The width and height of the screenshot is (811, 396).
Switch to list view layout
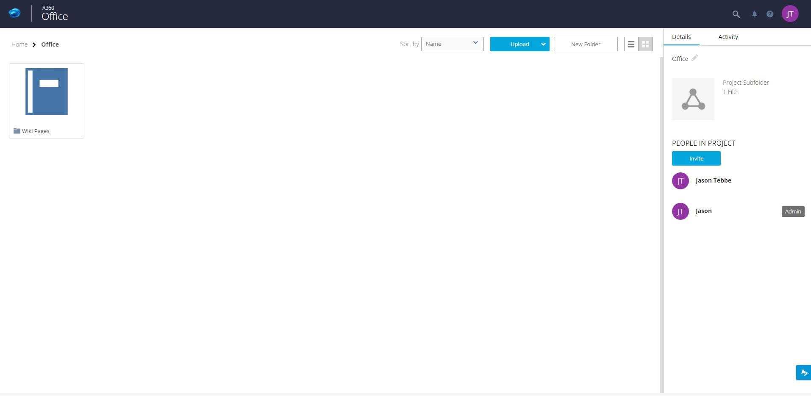coord(631,44)
